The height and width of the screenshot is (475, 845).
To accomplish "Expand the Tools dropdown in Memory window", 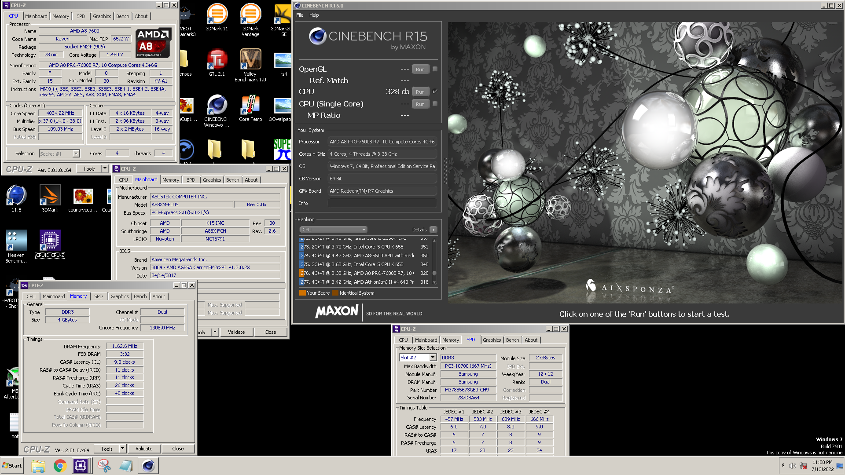I will pyautogui.click(x=122, y=449).
